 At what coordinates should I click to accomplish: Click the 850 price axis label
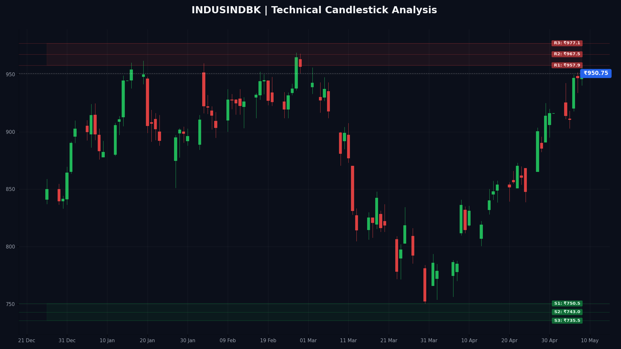point(10,189)
